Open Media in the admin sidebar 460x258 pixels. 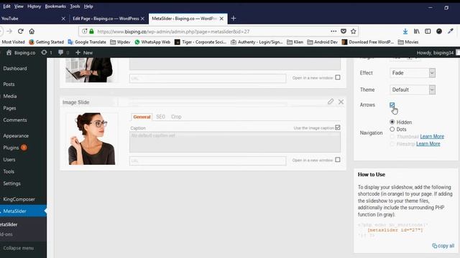[10, 96]
